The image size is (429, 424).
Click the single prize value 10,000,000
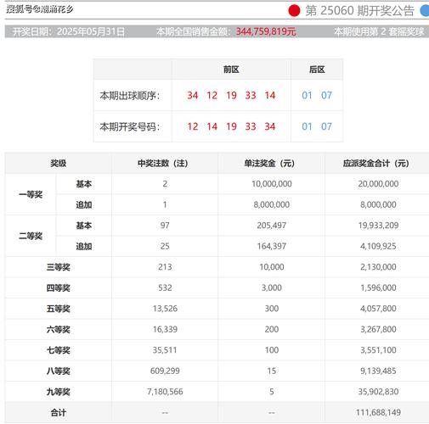click(272, 184)
